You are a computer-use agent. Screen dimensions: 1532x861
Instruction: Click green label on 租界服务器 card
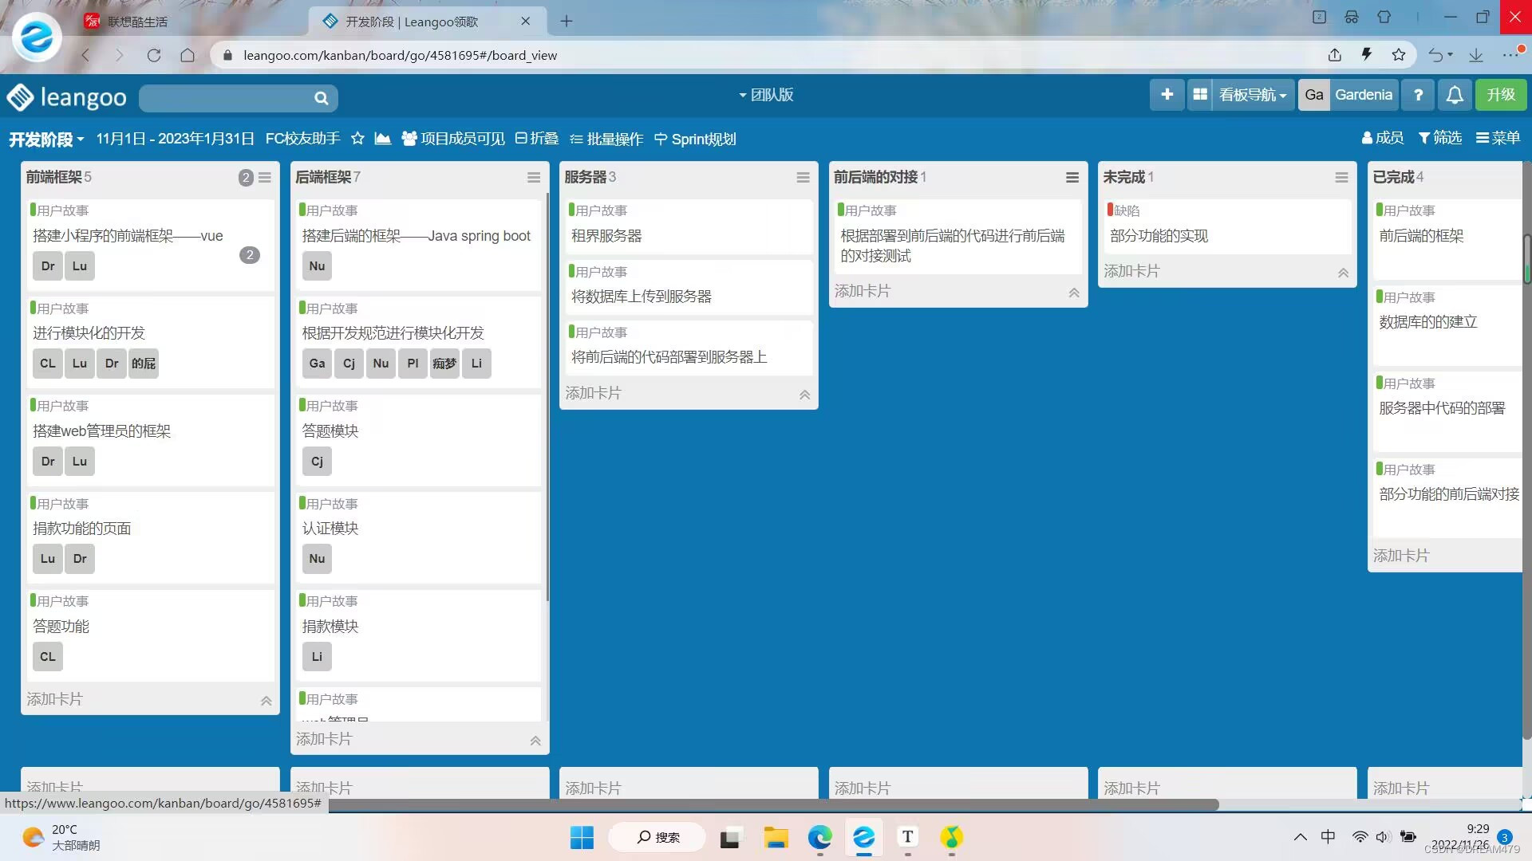(571, 210)
